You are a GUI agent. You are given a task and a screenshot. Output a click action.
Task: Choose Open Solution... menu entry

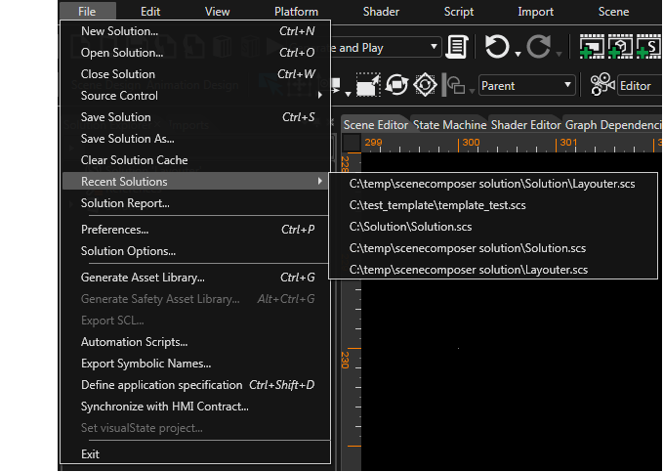(196, 53)
